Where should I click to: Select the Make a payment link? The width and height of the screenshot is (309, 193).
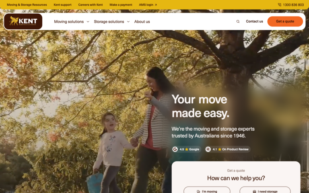[x=121, y=5]
